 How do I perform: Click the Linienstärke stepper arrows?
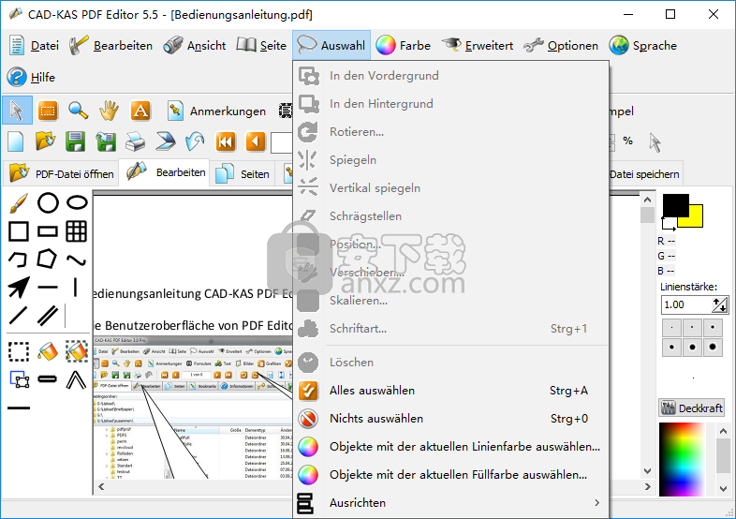[719, 304]
